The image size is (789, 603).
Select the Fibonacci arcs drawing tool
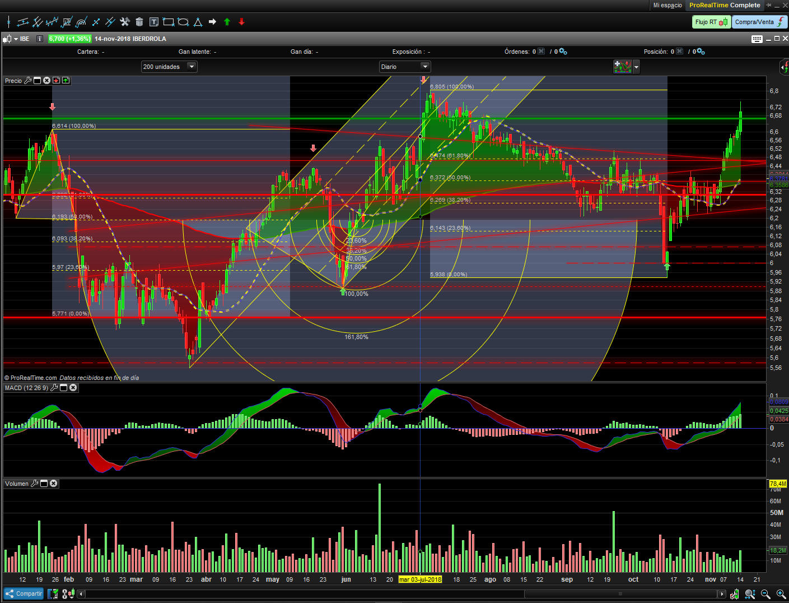point(81,22)
